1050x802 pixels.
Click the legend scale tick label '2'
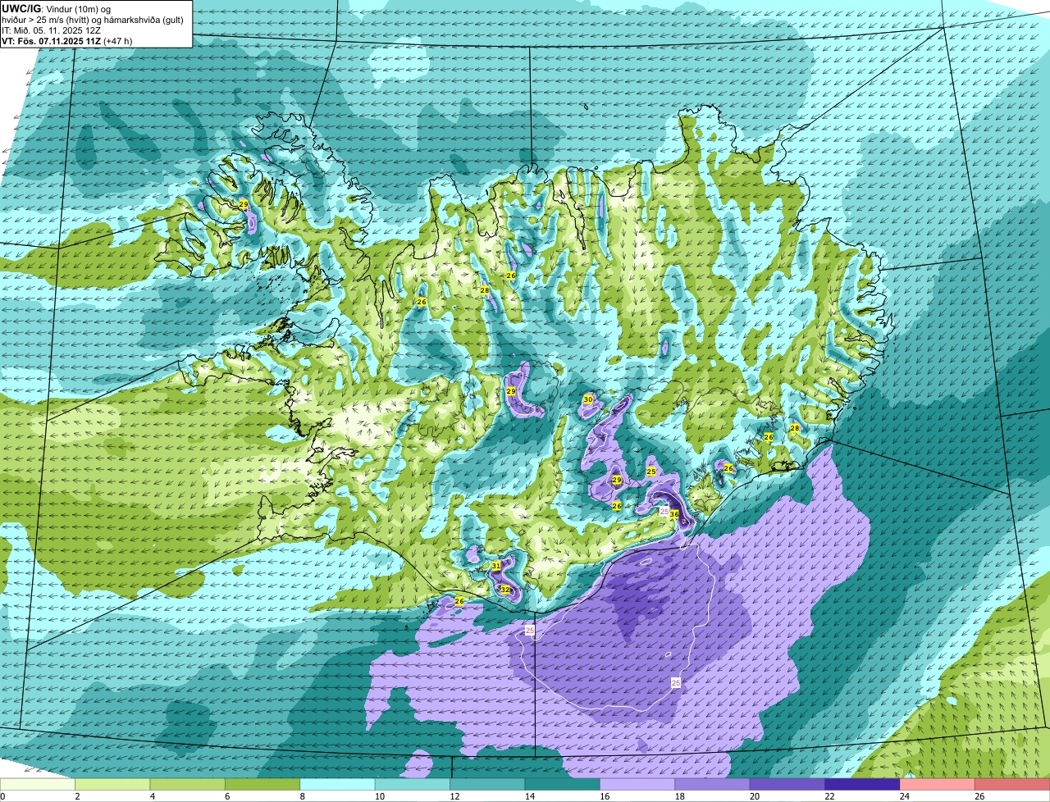click(77, 795)
